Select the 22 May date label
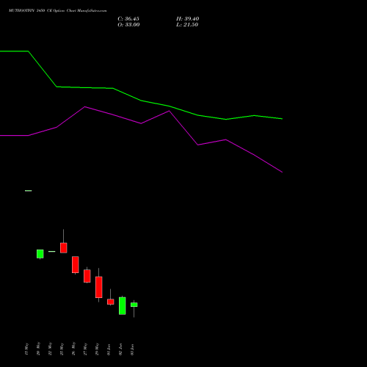The height and width of the screenshot is (367, 367). click(x=50, y=349)
